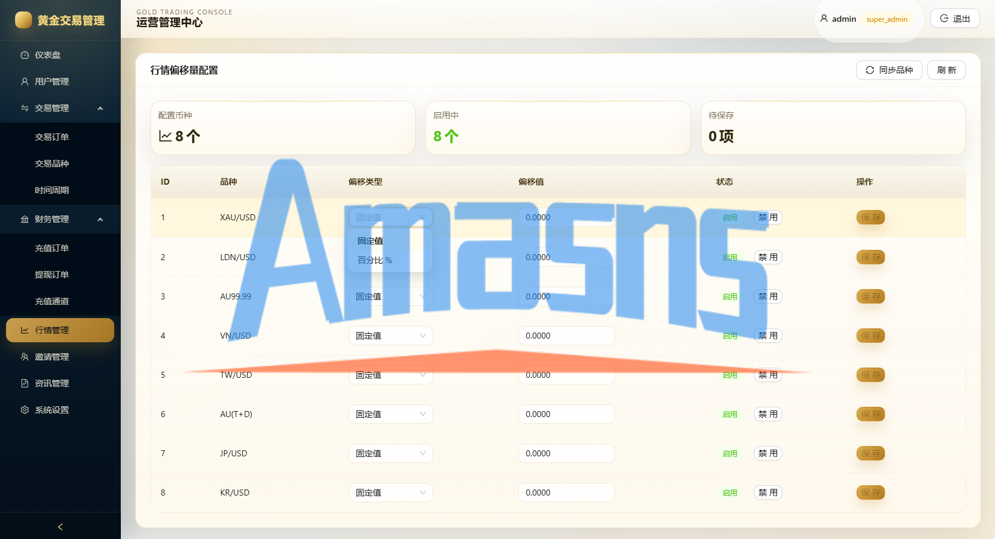
Task: Collapse the 财务管理 submenu chevron
Action: (x=100, y=219)
